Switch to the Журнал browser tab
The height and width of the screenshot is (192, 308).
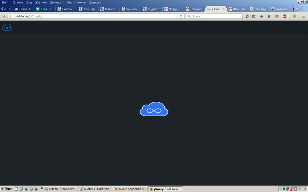click(x=152, y=9)
